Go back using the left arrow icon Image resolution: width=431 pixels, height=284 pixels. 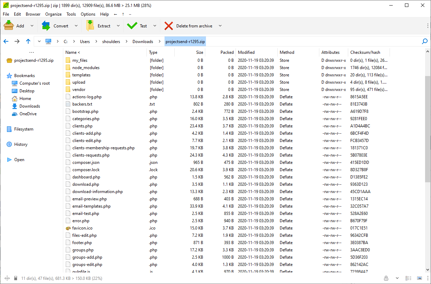pos(6,41)
